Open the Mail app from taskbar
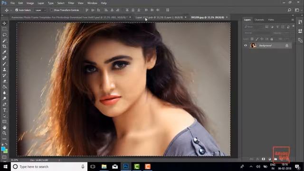Image resolution: width=304 pixels, height=171 pixels. coord(115,167)
